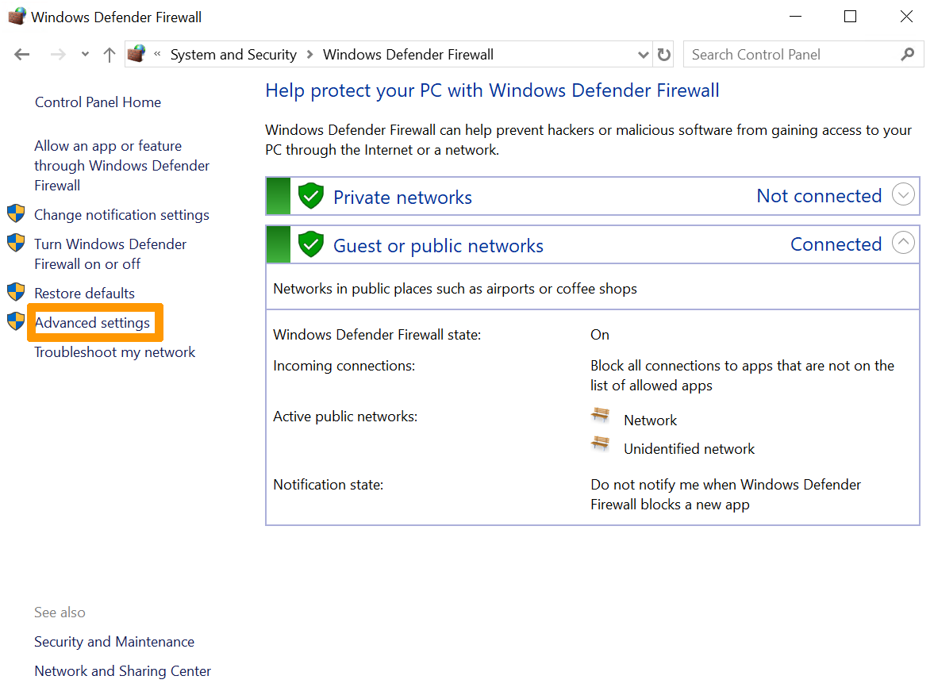Expand the Private networks section

902,194
